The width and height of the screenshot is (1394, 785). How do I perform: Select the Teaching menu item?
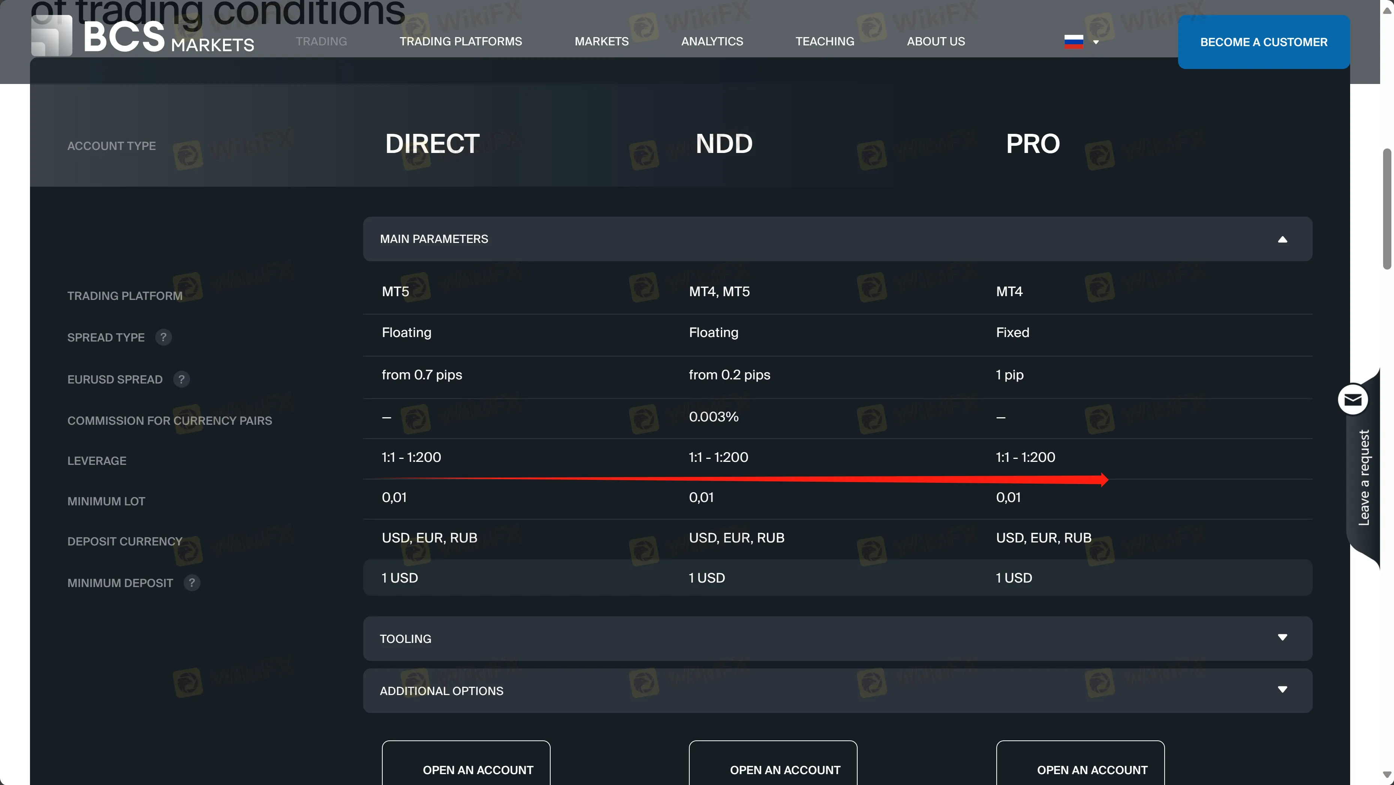tap(824, 42)
